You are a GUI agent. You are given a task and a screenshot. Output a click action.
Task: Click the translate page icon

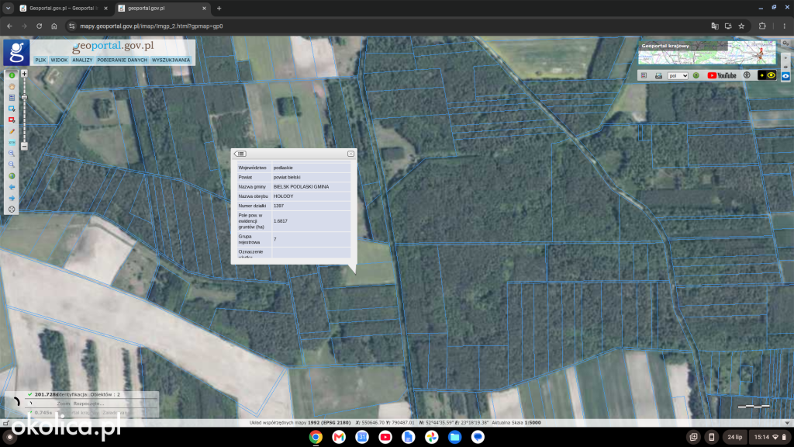pyautogui.click(x=714, y=26)
